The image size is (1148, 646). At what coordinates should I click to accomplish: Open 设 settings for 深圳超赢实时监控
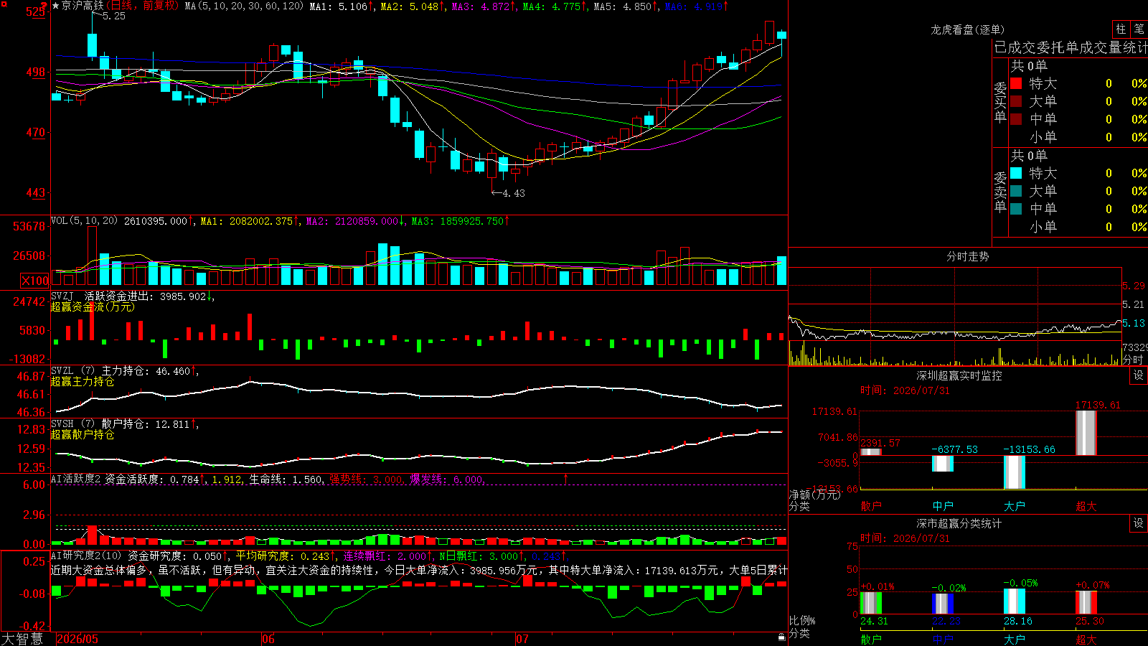click(1139, 375)
